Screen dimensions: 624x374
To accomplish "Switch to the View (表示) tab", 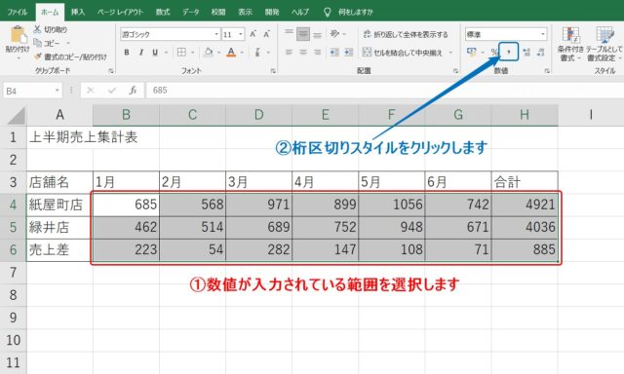I will coord(245,12).
